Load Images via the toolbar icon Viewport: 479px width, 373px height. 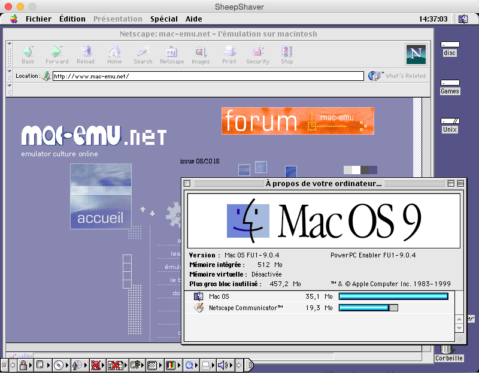point(201,55)
